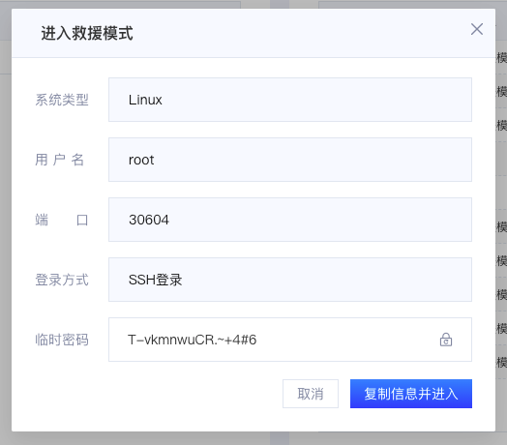Click the Linux value text
This screenshot has width=507, height=445.
tap(145, 100)
